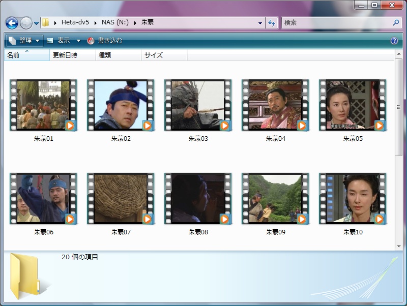Screen dimensions: 407x306
Task: Click the magnifier search icon
Action: (x=396, y=23)
